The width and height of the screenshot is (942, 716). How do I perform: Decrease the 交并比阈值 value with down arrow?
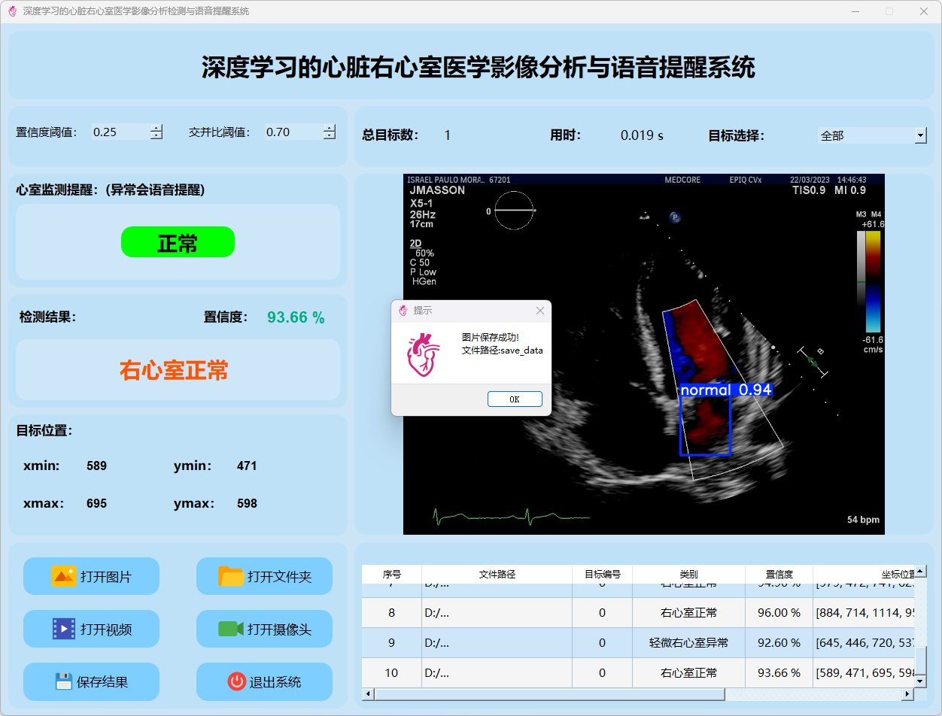[329, 136]
